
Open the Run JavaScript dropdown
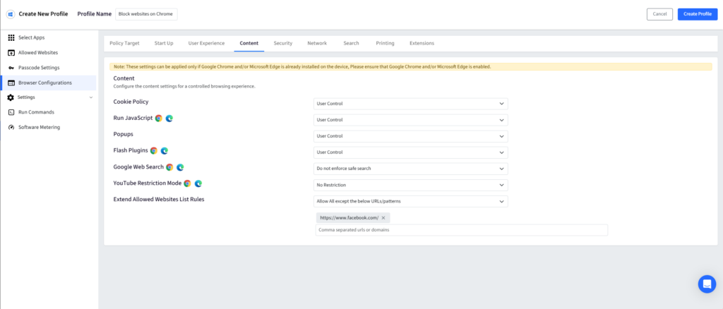[411, 120]
